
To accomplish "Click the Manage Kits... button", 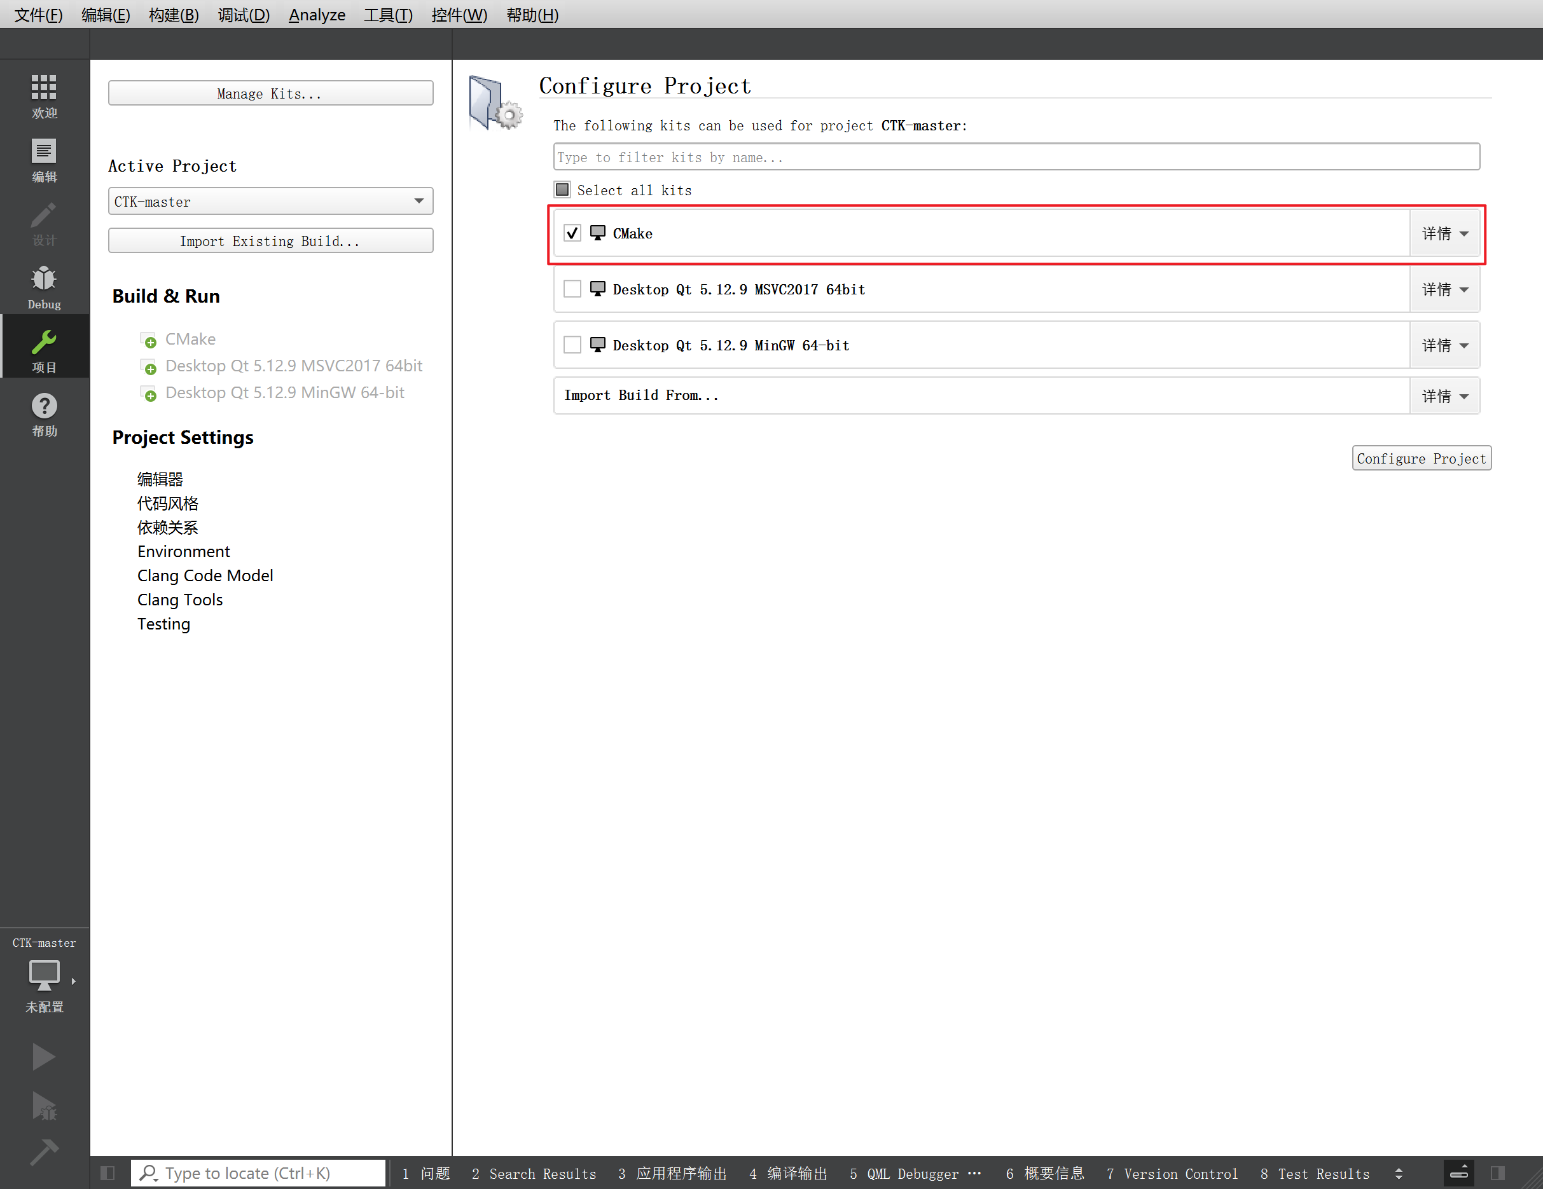I will [x=270, y=93].
